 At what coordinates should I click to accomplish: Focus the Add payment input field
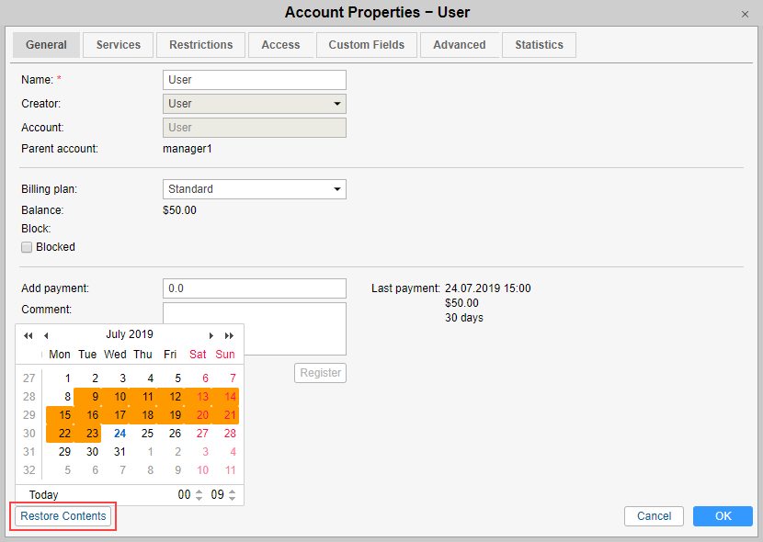coord(254,288)
